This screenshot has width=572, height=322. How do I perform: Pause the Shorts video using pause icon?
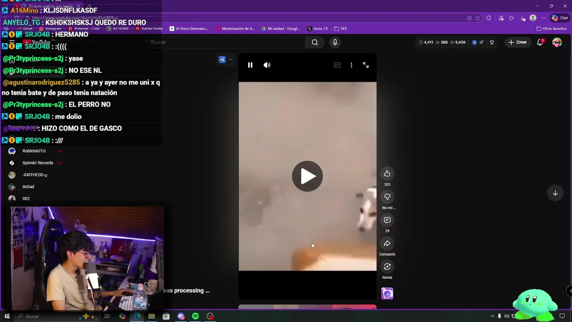coord(250,65)
